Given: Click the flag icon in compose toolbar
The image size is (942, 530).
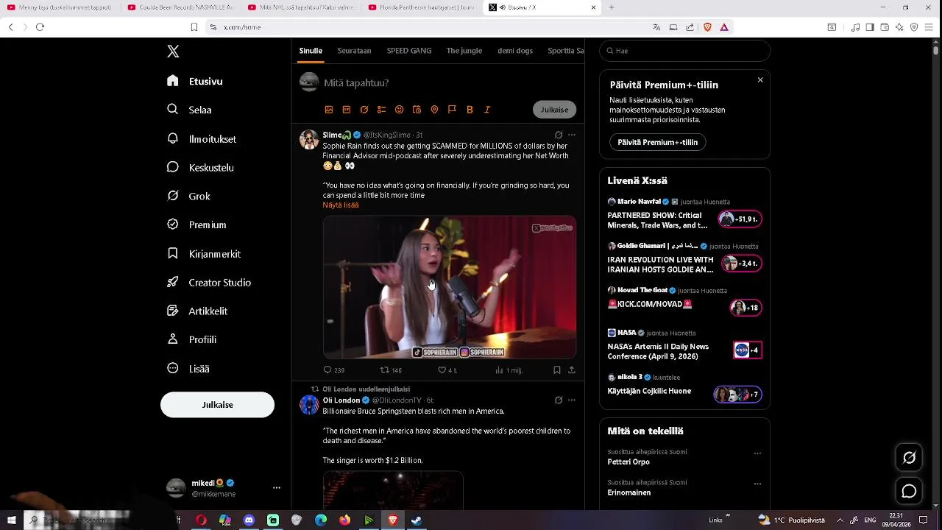Looking at the screenshot, I should (452, 110).
